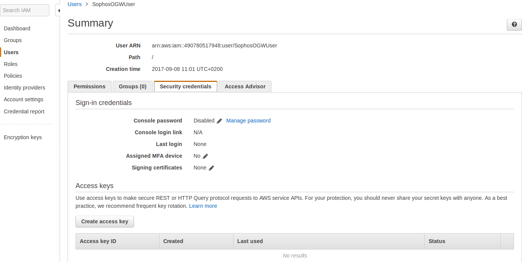Viewport: 522px width, 262px height.
Task: Go to Identity providers
Action: pos(24,88)
